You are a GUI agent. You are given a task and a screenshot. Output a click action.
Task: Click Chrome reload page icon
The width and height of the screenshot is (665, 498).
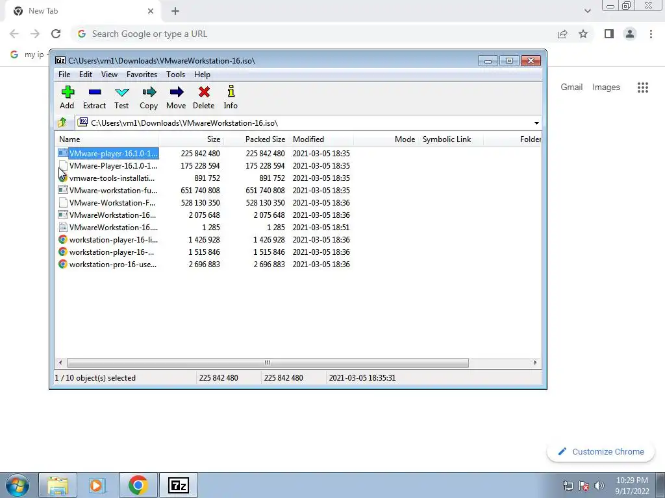[x=56, y=34]
